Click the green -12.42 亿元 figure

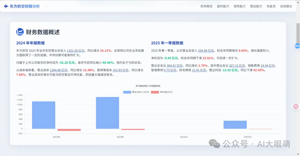(230, 70)
